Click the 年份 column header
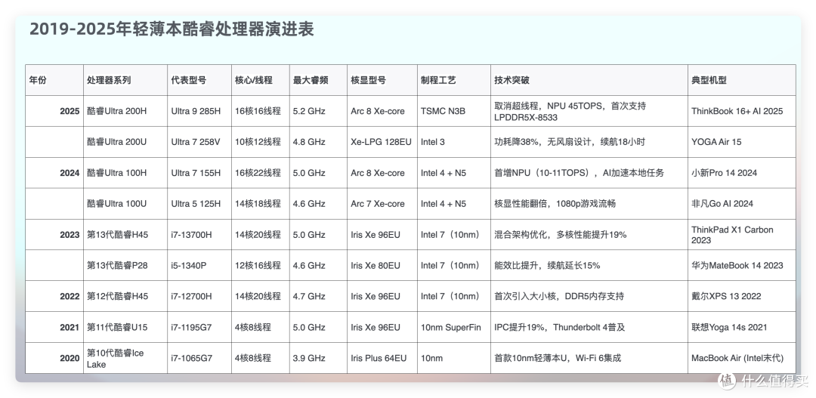 click(54, 80)
